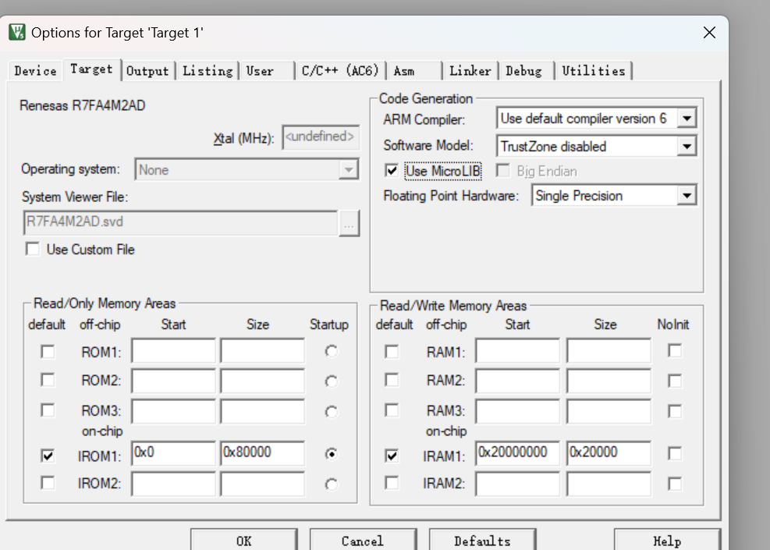Viewport: 770px width, 550px height.
Task: Check the RAM2 default checkbox
Action: (x=392, y=380)
